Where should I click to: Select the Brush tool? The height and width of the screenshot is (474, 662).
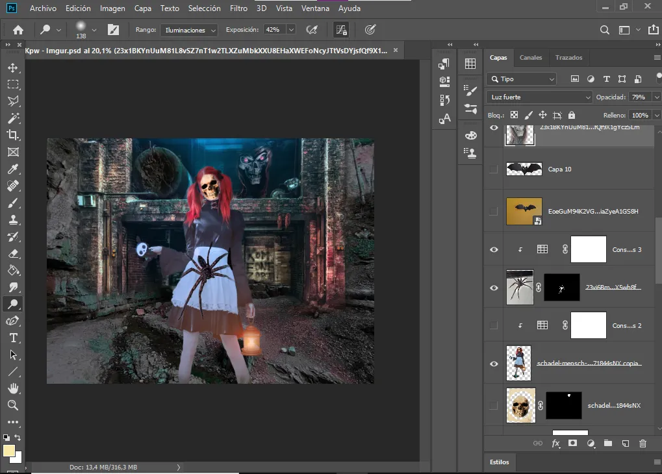(12, 203)
